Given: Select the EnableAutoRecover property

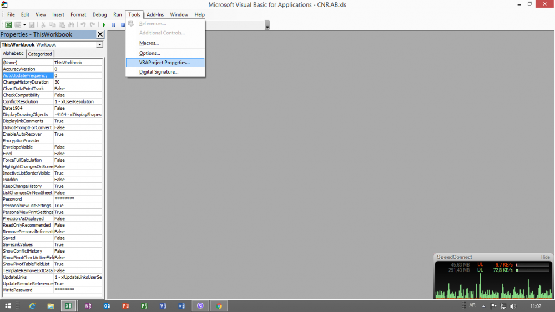Looking at the screenshot, I should click(52, 134).
